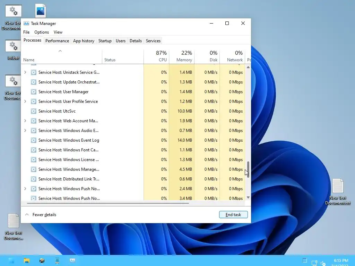Select Service Host: Distributed Link Tr... row

[133, 179]
